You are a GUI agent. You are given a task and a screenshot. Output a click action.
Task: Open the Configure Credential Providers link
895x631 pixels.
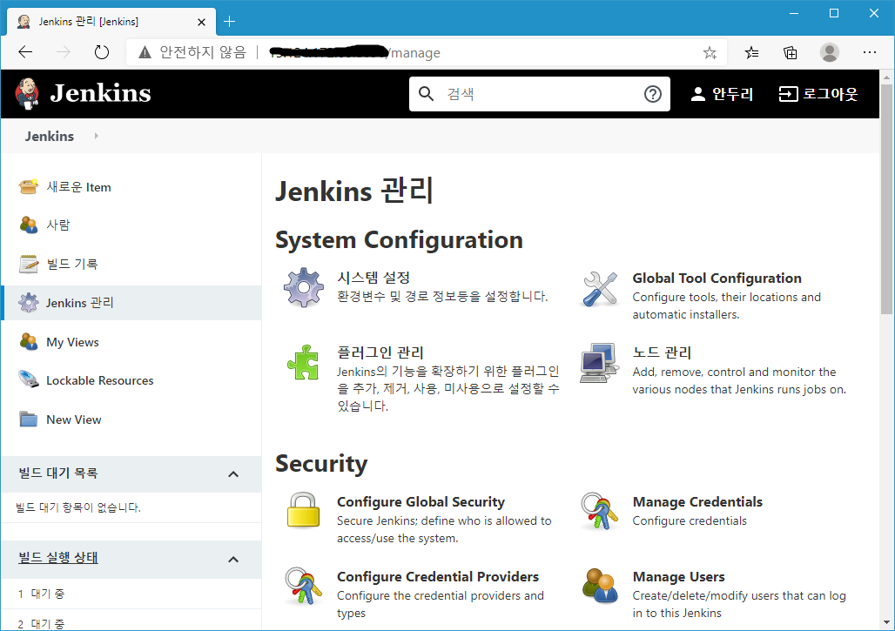pos(437,577)
